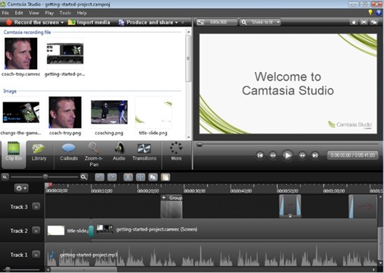Click the 00:00:30;00 timeline ruler mark
384x273 pixels.
(194, 191)
